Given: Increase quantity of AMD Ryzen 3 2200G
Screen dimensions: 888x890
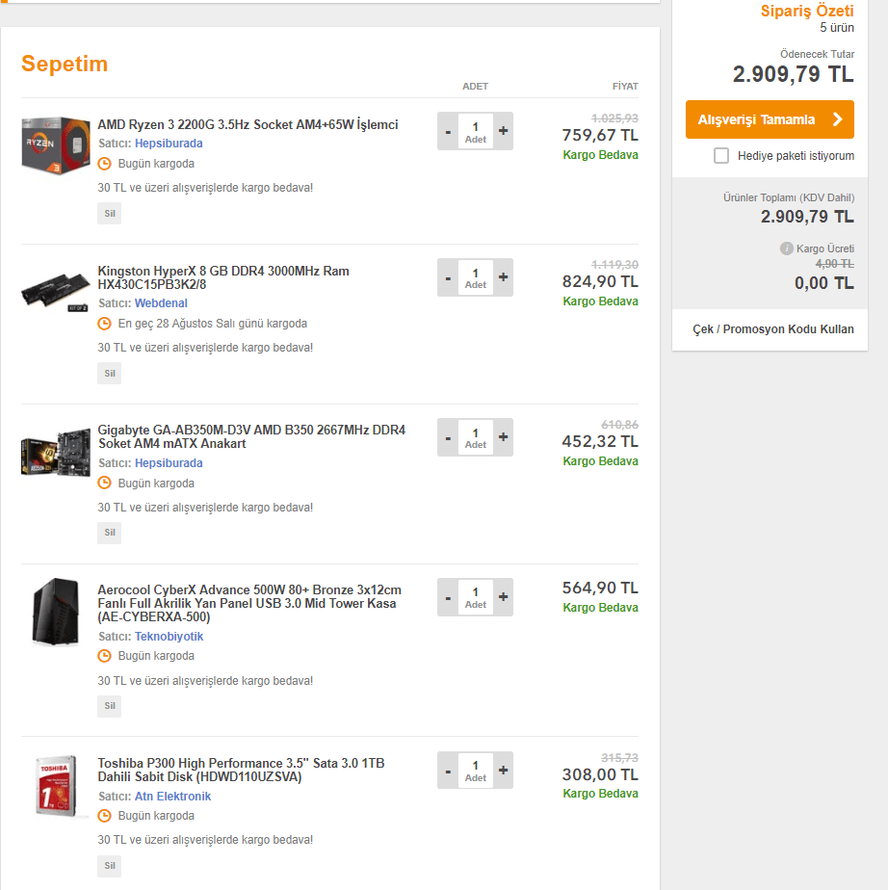Looking at the screenshot, I should (503, 131).
